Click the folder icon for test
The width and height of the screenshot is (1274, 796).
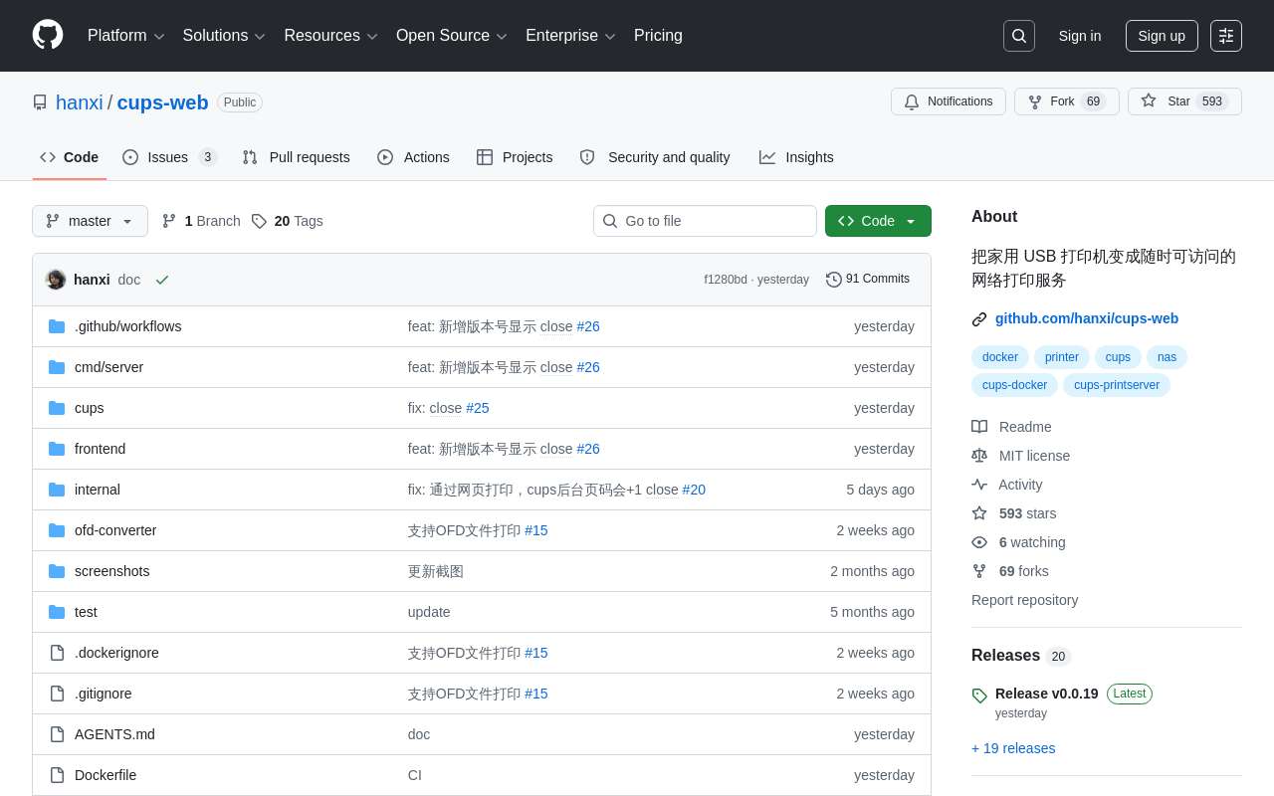(x=57, y=612)
